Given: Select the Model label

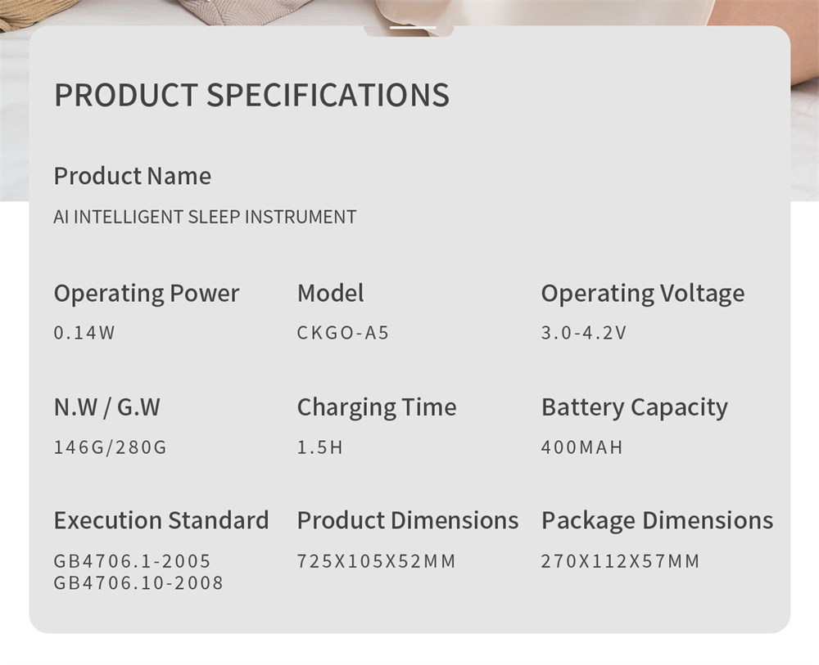Looking at the screenshot, I should (330, 293).
